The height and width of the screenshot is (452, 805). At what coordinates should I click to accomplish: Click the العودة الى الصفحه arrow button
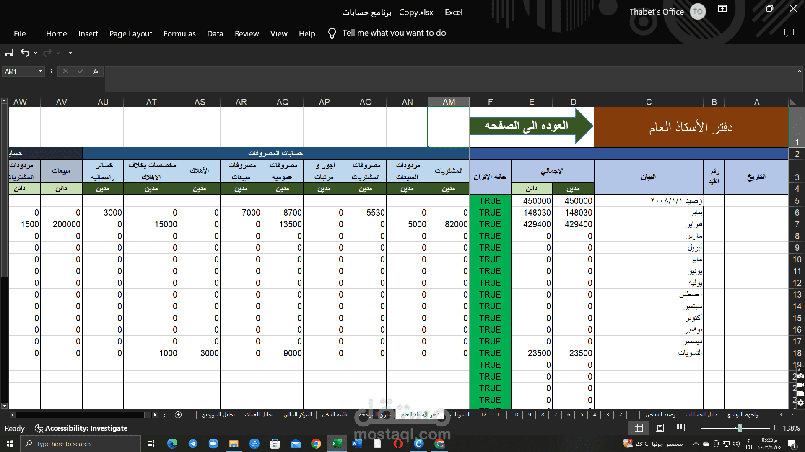coord(531,126)
